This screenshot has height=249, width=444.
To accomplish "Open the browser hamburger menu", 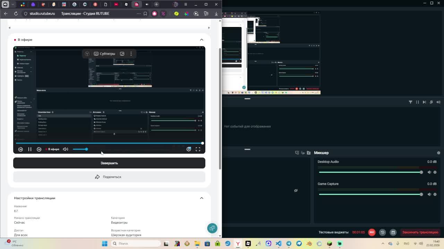I will coord(186,4).
